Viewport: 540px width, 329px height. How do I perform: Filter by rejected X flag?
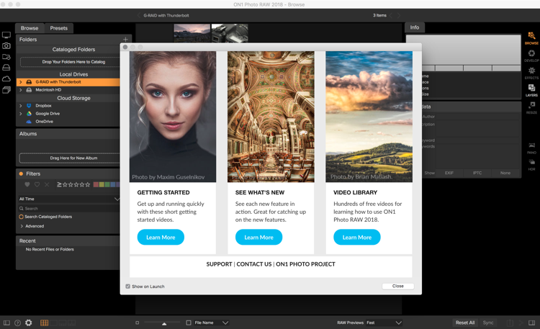tap(47, 184)
